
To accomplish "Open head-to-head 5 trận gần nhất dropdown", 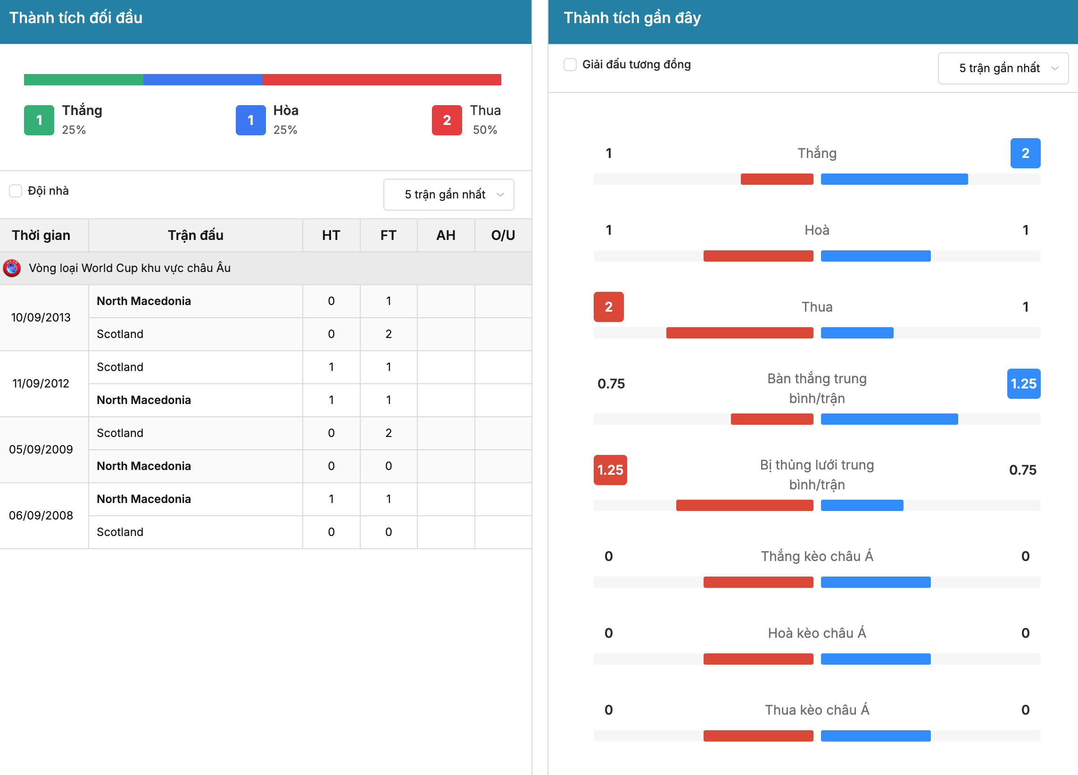I will click(448, 194).
